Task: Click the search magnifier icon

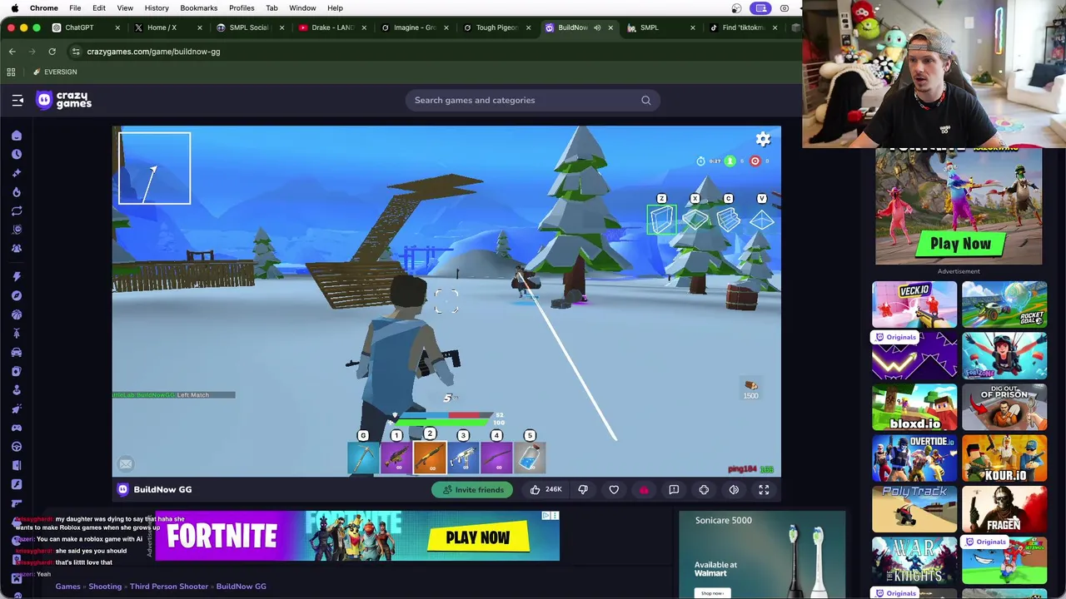Action: (645, 101)
